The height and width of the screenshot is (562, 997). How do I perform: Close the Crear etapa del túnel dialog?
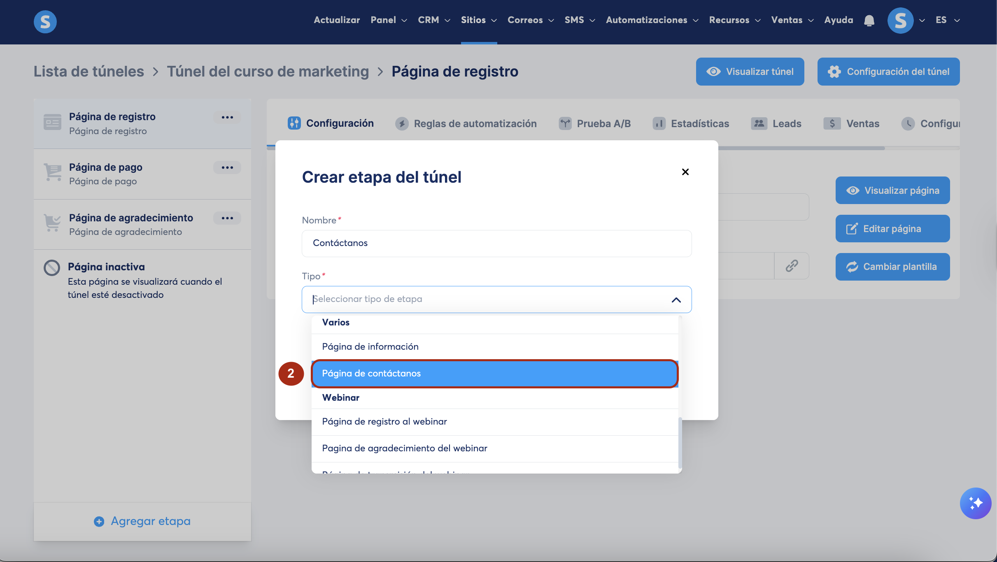pyautogui.click(x=685, y=172)
